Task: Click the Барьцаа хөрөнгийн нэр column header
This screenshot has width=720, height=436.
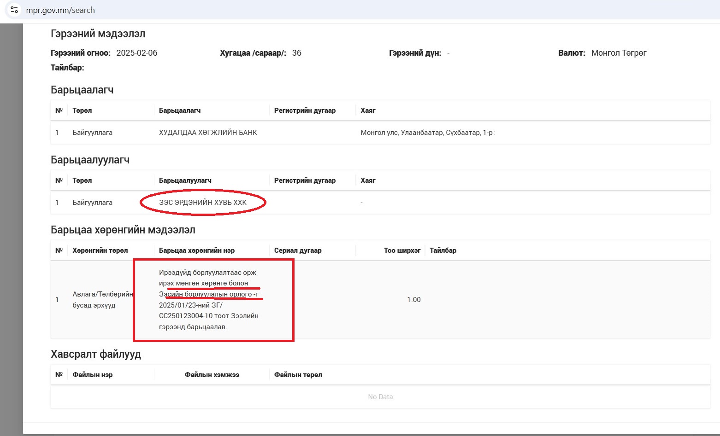Action: [x=197, y=250]
